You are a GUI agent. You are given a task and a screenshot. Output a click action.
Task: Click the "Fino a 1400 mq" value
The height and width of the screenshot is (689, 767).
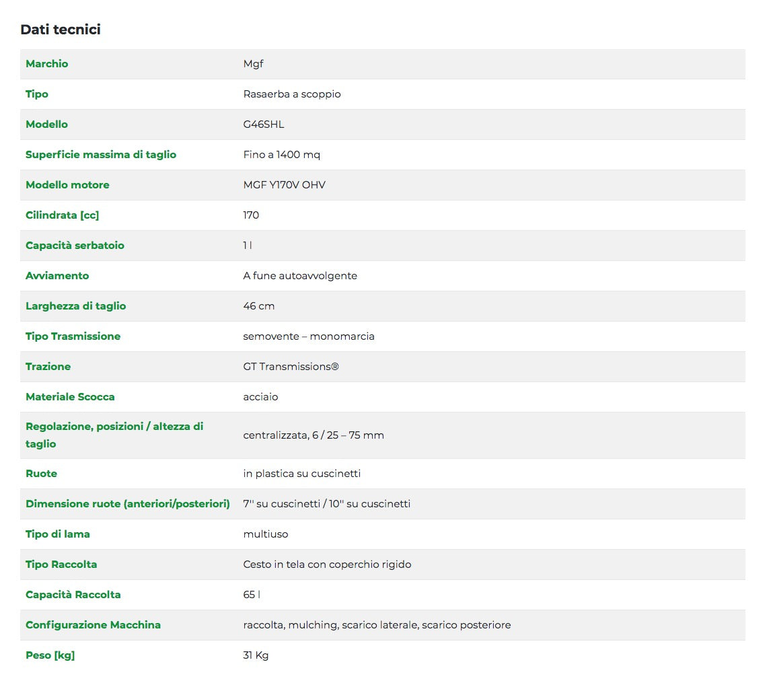tap(282, 155)
